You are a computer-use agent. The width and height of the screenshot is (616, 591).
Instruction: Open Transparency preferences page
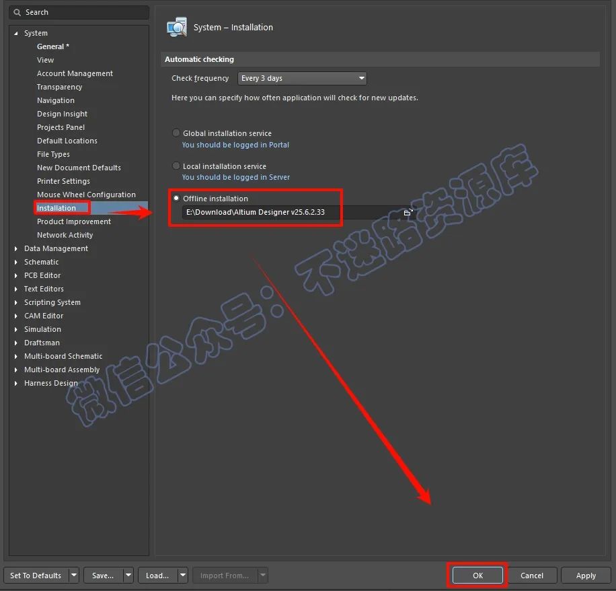coord(59,87)
